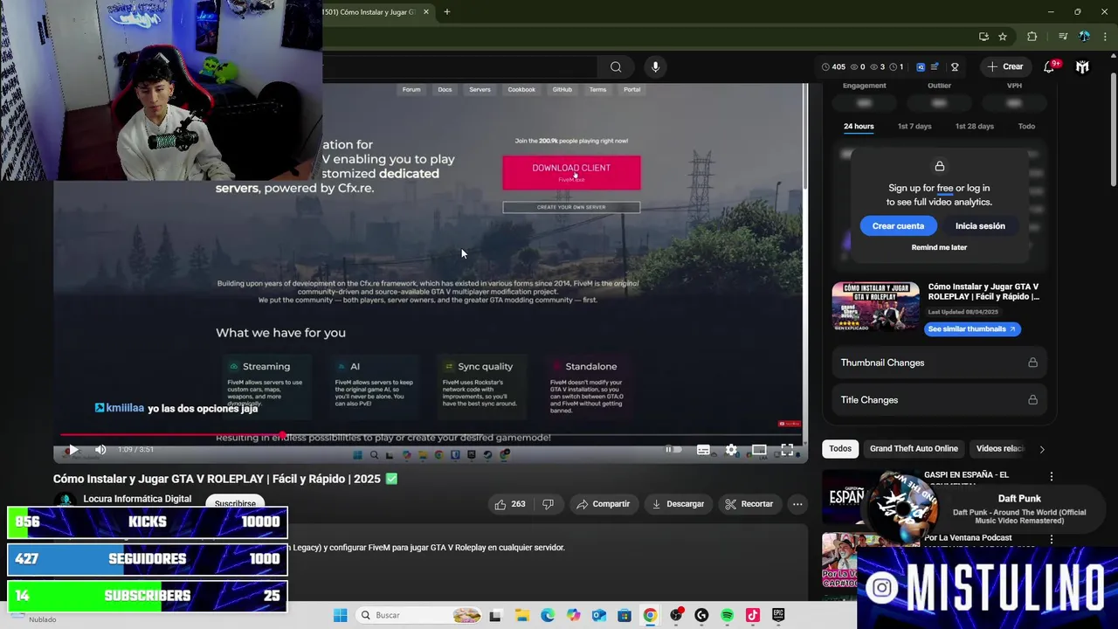Show more filter chips with arrow
The width and height of the screenshot is (1118, 629).
coord(1041,449)
